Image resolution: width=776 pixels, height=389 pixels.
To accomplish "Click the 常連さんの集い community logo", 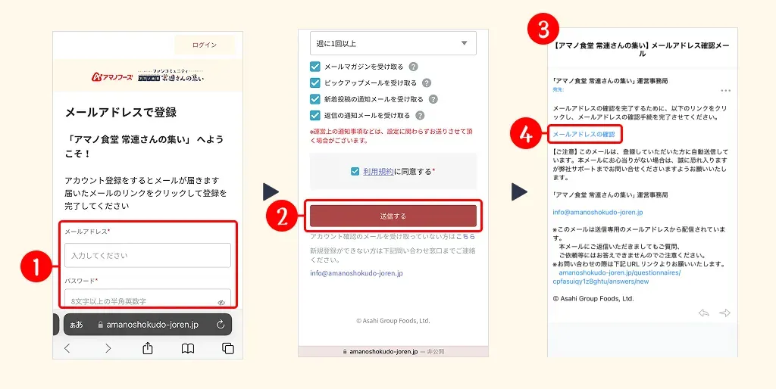I will (x=171, y=76).
